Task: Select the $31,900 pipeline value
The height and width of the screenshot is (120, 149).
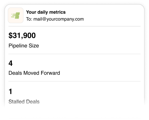Action: click(x=22, y=36)
